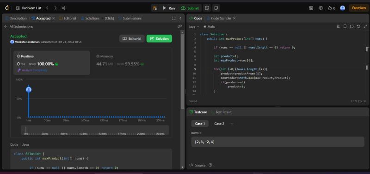Select Case 2
Viewport: 370px width, 174px height.
[x=219, y=124]
